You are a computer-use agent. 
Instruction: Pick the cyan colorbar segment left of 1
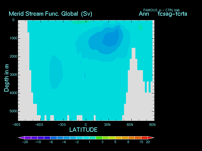coord(86,138)
